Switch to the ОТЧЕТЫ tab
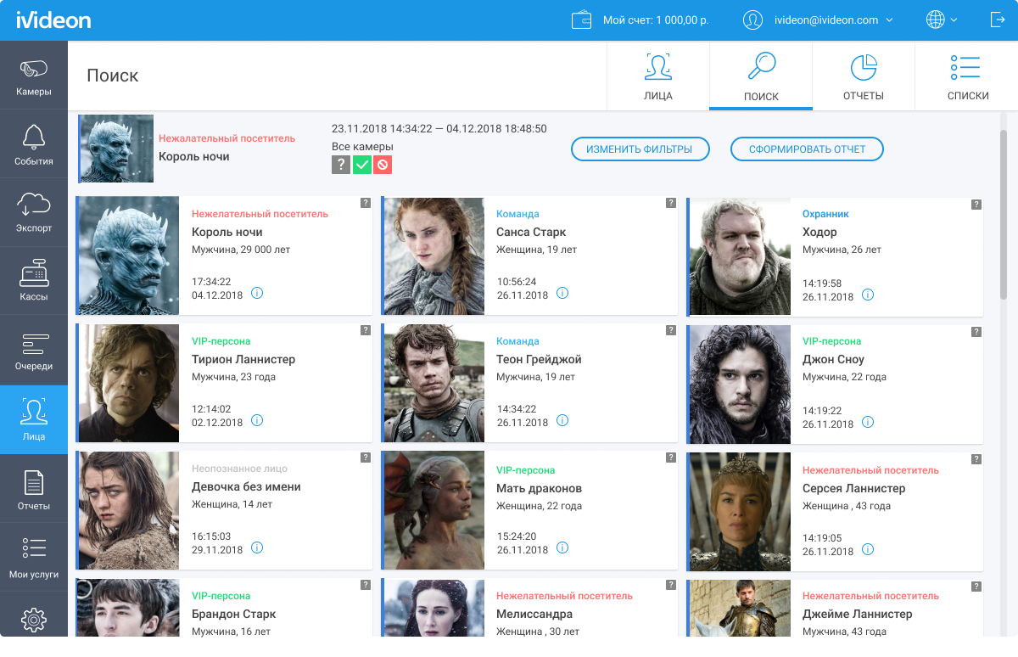This screenshot has width=1018, height=657. 864,76
